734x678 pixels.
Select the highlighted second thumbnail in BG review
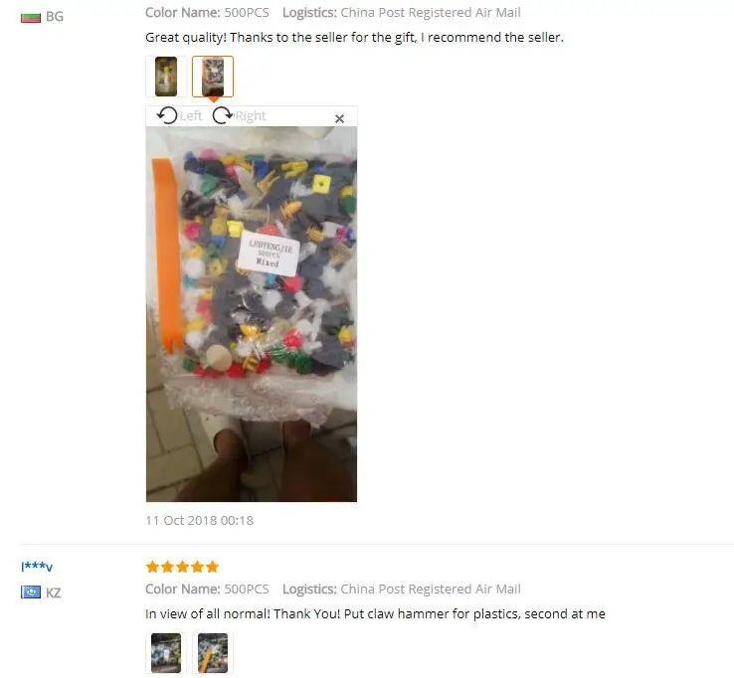213,77
